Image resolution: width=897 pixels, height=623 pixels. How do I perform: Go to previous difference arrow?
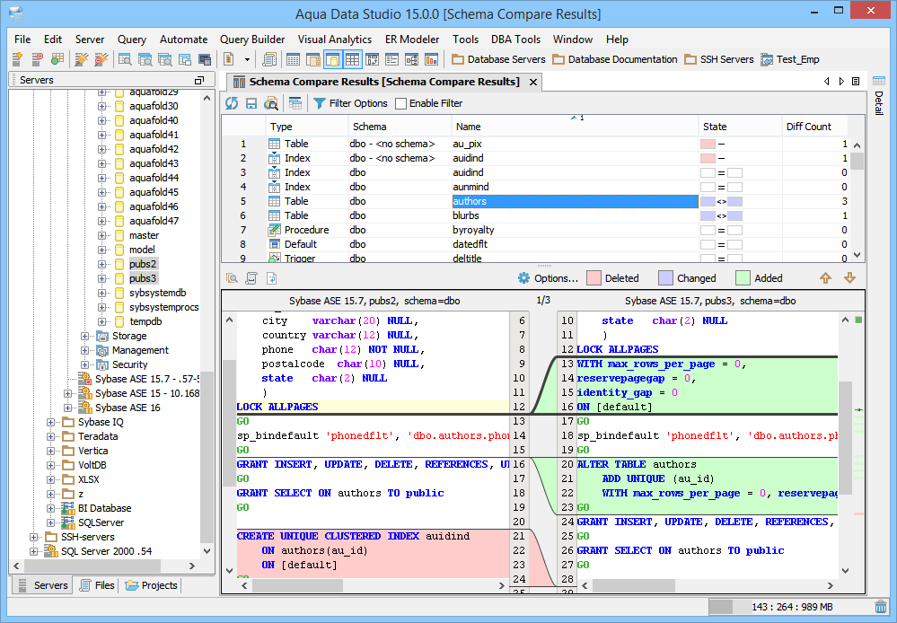coord(826,278)
